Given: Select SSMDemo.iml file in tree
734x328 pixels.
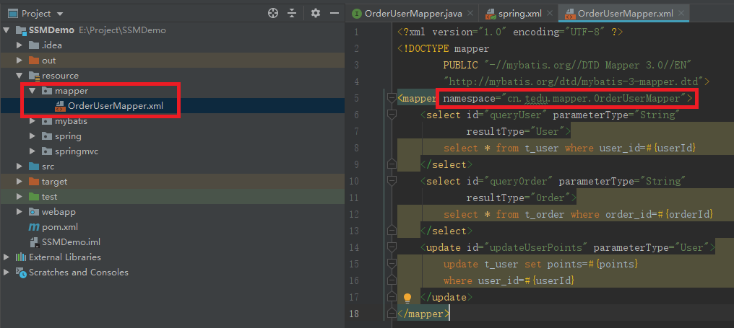Looking at the screenshot, I should (x=71, y=242).
